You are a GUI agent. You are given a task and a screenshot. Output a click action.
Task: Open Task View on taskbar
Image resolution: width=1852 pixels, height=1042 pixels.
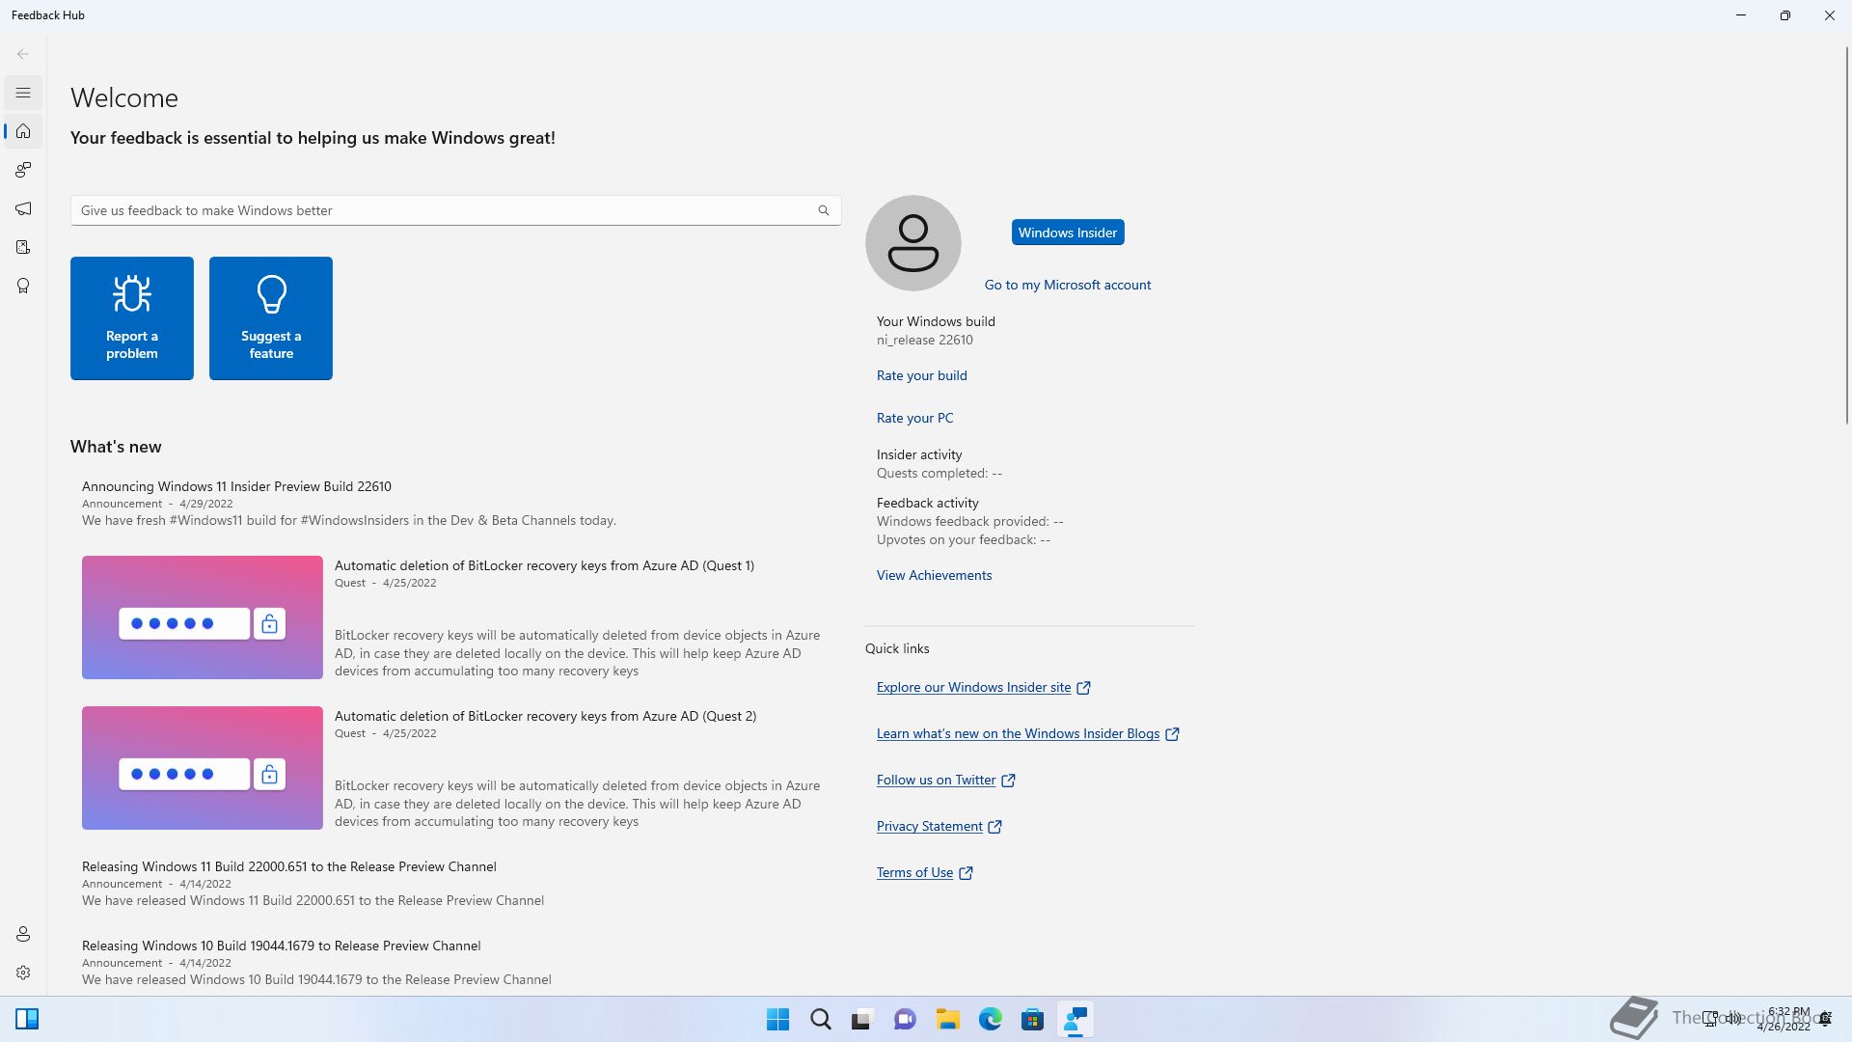[x=862, y=1019]
